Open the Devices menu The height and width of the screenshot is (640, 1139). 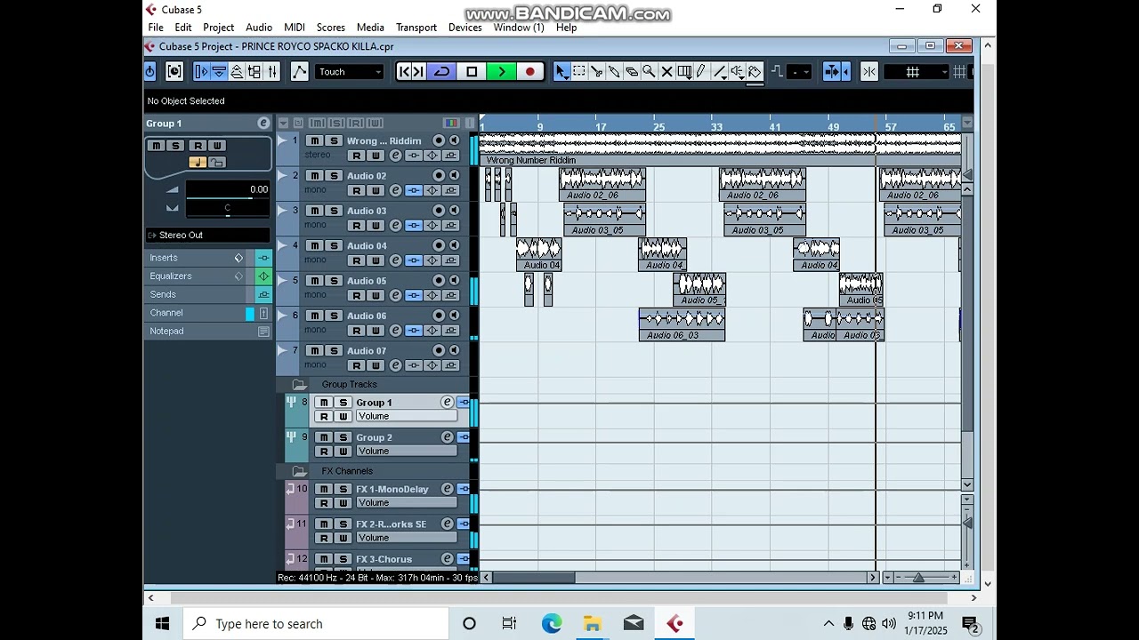(465, 28)
